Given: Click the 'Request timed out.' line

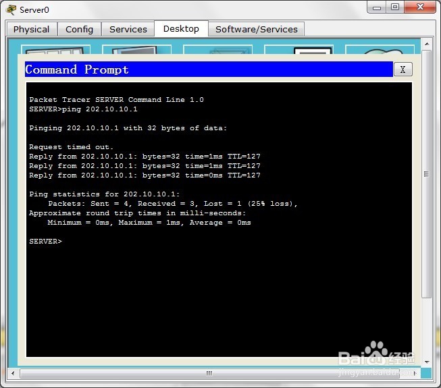Looking at the screenshot, I should 71,147.
